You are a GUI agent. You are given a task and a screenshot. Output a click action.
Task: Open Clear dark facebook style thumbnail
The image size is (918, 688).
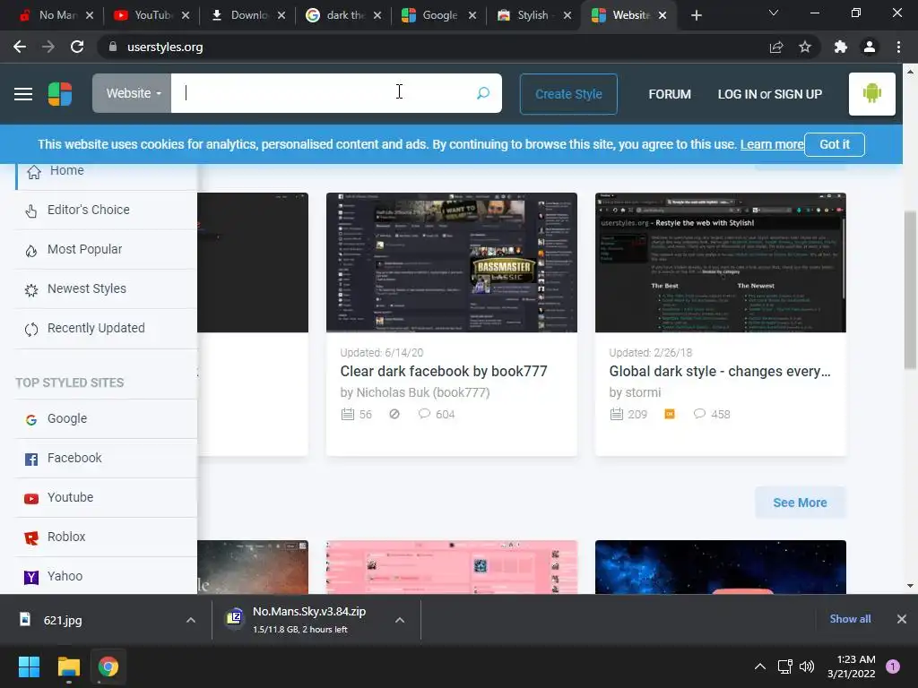click(x=452, y=262)
